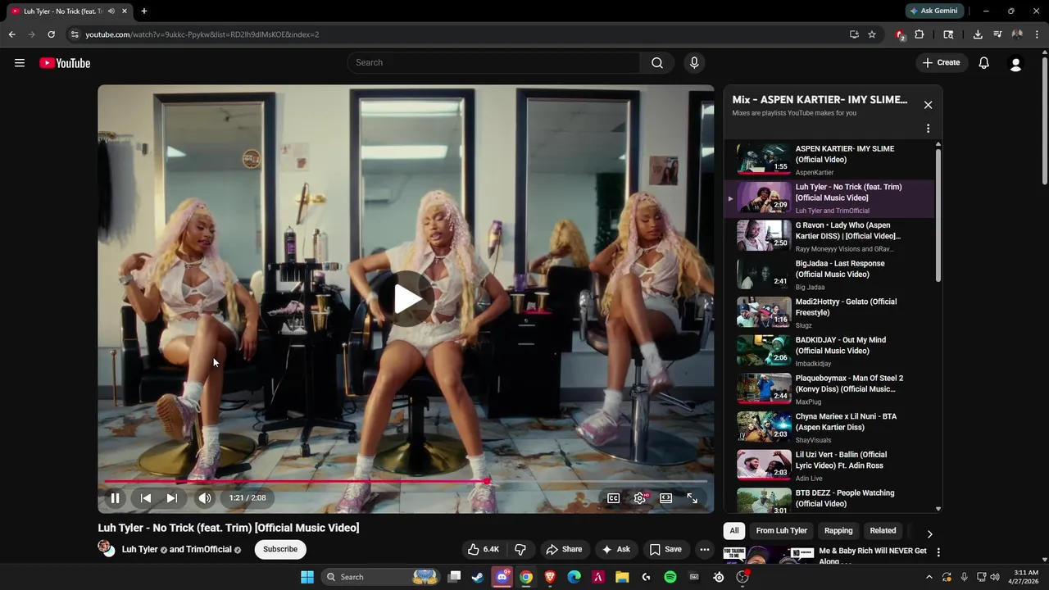Select the Related filter chip

pyautogui.click(x=883, y=530)
